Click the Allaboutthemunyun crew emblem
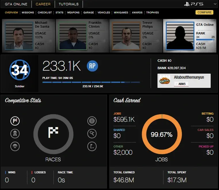Viewport: 219px width, 190px height. click(x=165, y=80)
